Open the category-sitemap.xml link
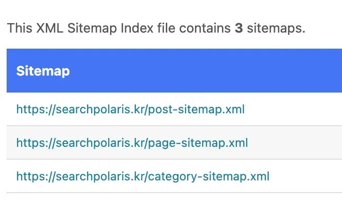 coord(143,177)
